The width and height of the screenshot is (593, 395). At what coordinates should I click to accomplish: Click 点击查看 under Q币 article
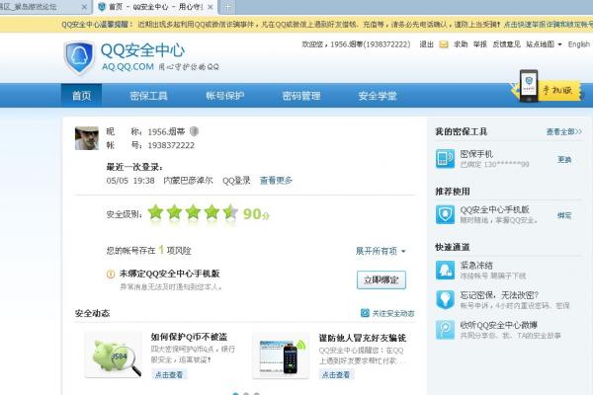point(169,374)
